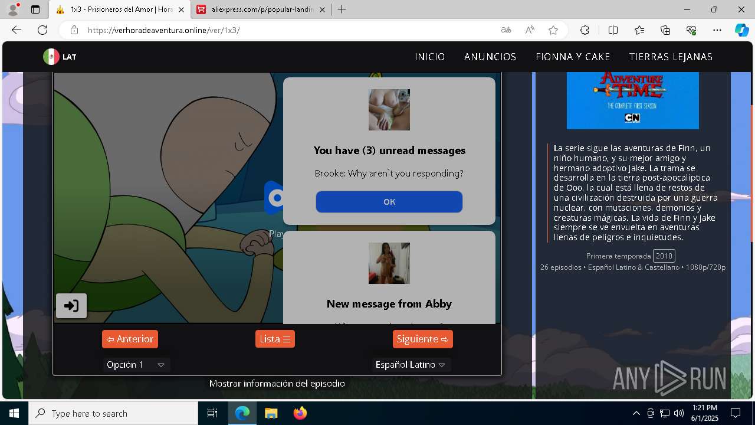Image resolution: width=755 pixels, height=425 pixels.
Task: Open the TIERRAS LEJANAS menu item
Action: (x=671, y=57)
